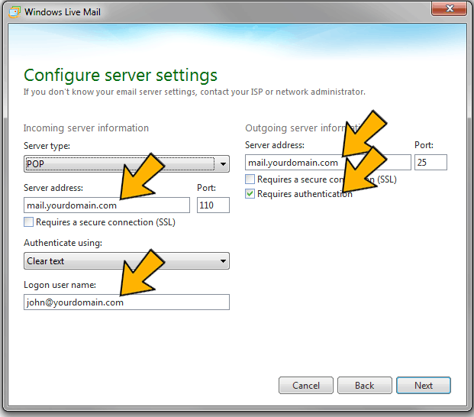Enable outgoing Requires a secure connection checkbox

tap(250, 179)
